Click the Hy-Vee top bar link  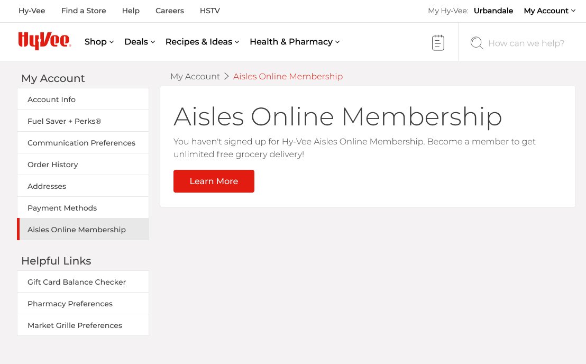coord(32,11)
